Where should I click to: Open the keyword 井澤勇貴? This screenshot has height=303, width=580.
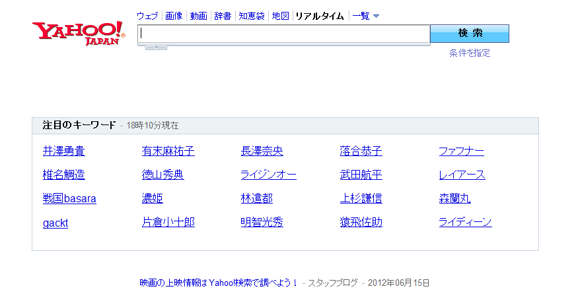[63, 151]
